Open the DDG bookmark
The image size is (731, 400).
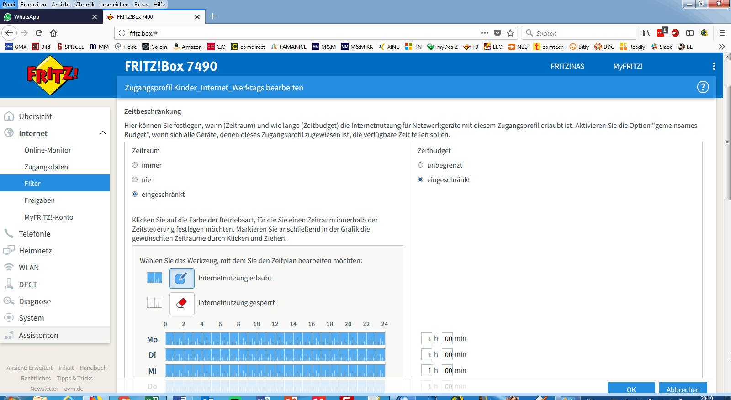[x=604, y=47]
